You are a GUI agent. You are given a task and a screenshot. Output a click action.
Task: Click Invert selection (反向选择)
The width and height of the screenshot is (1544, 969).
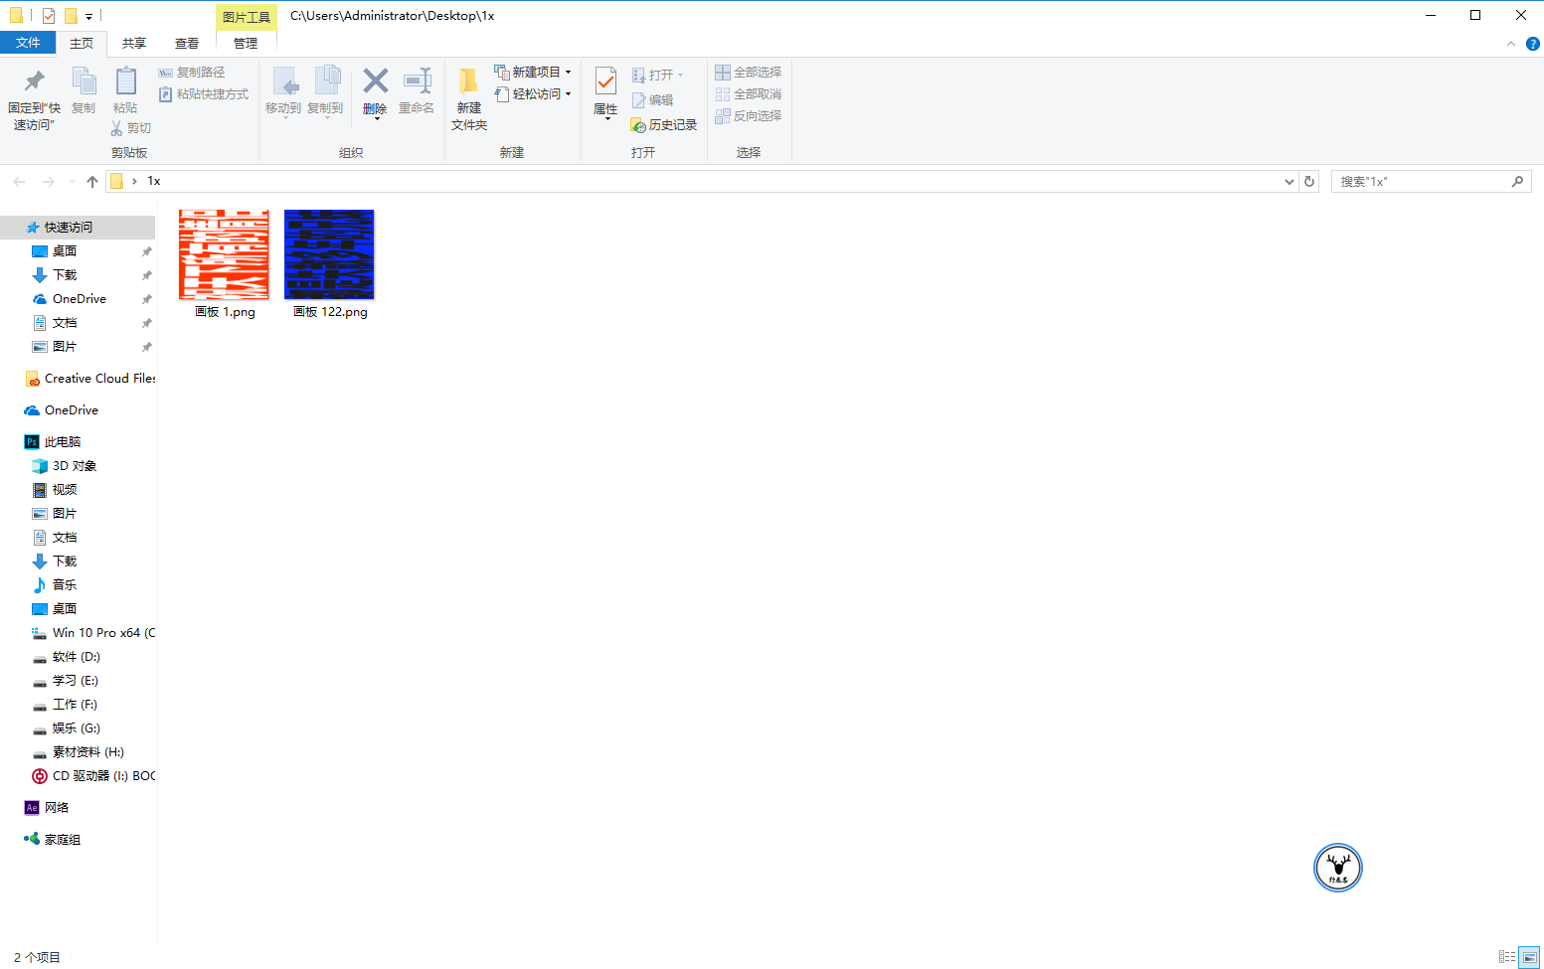pos(749,116)
